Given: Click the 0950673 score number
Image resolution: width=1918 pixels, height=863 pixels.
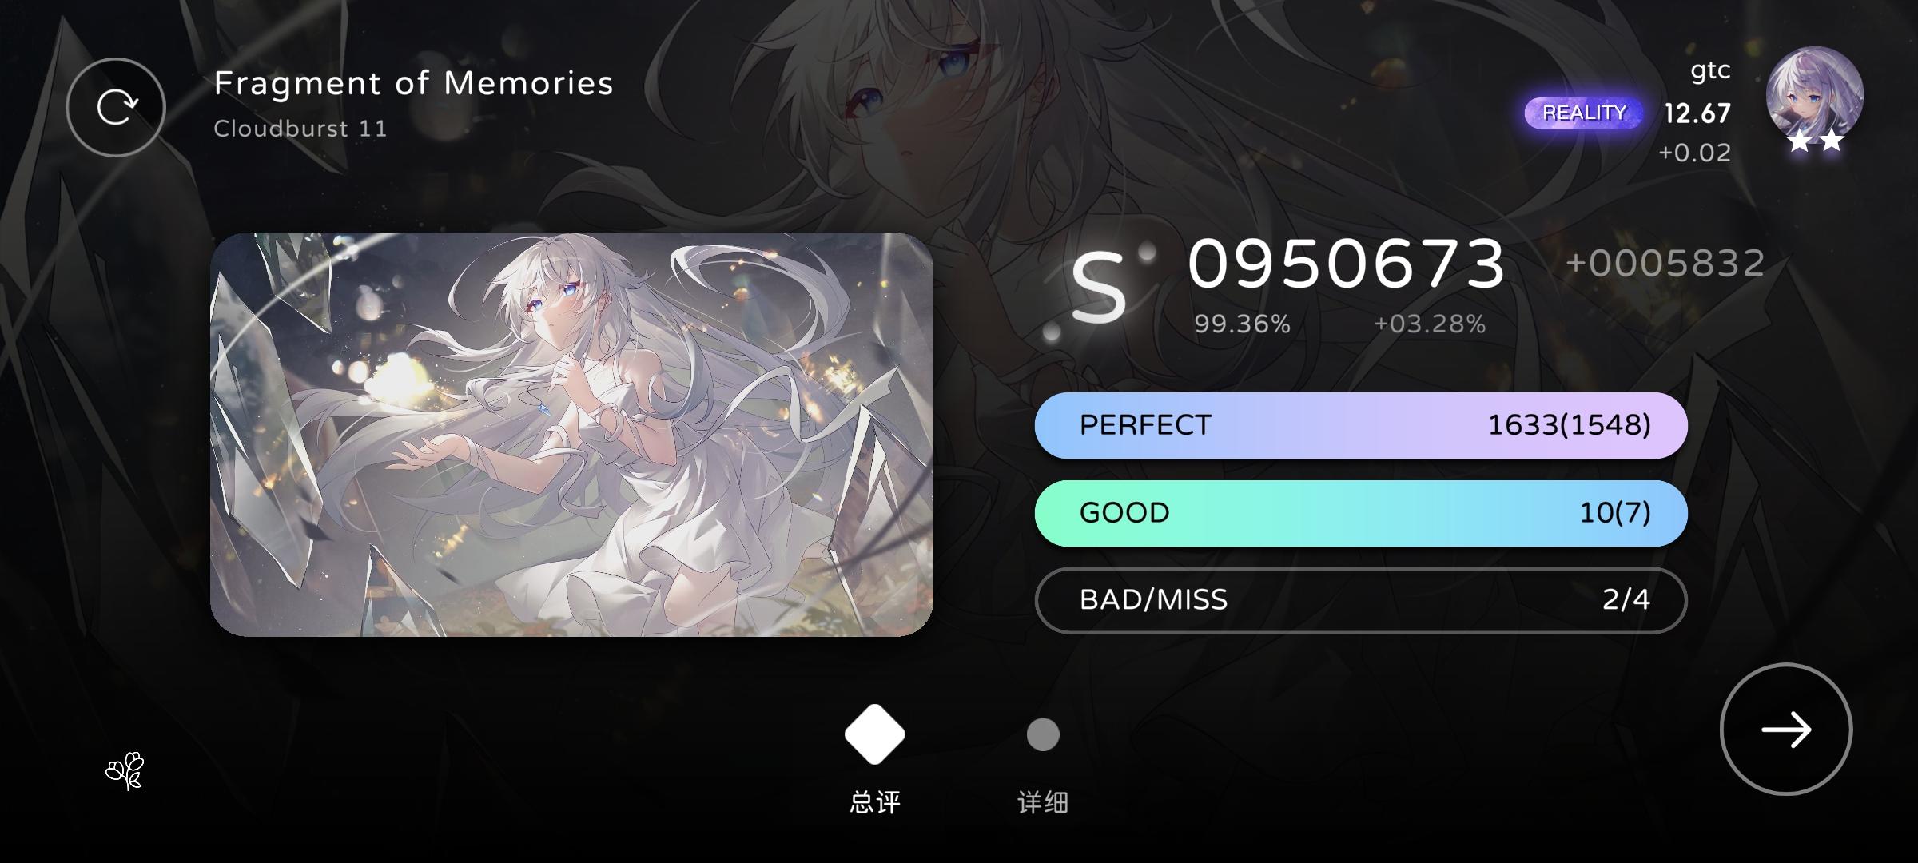Looking at the screenshot, I should [1347, 264].
